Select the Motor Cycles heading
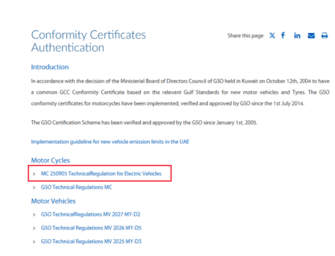Image resolution: width=335 pixels, height=256 pixels. (50, 160)
